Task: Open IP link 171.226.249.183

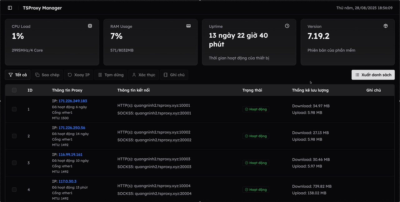Action: 73,101
